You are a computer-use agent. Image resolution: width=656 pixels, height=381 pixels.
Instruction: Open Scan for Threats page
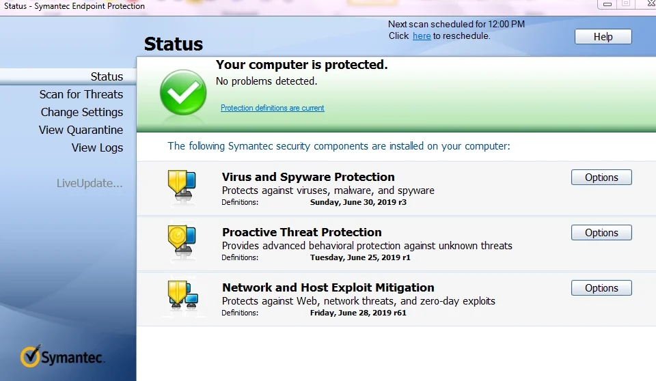pos(81,94)
